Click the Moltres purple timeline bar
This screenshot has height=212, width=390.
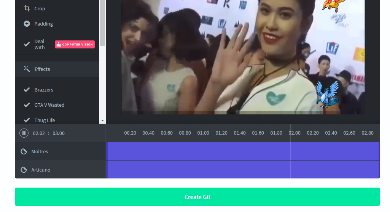tap(243, 151)
